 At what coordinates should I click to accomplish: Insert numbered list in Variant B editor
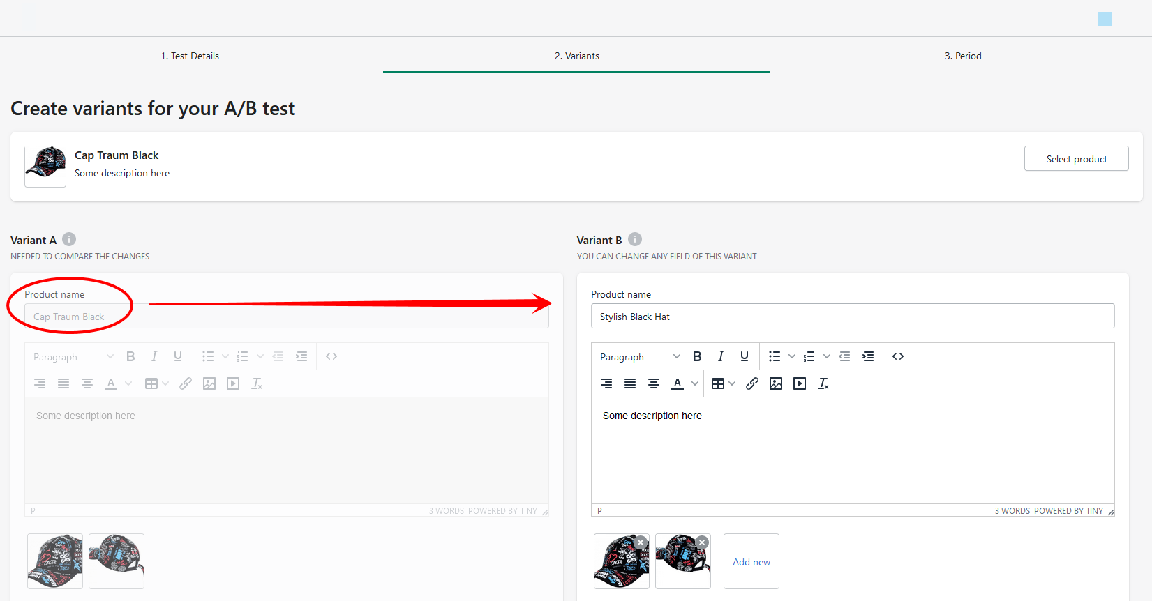tap(809, 356)
